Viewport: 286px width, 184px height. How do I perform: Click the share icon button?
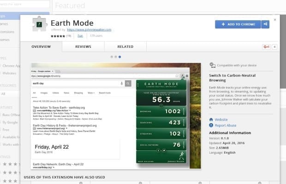coord(265,24)
